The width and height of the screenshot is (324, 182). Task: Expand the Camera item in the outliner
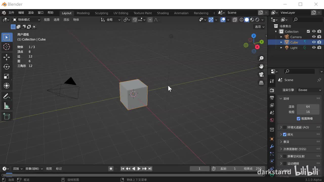point(281,37)
